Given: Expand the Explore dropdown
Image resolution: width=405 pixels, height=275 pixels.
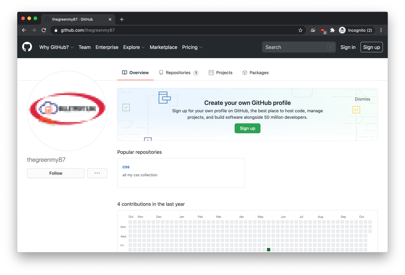Looking at the screenshot, I should (x=134, y=47).
